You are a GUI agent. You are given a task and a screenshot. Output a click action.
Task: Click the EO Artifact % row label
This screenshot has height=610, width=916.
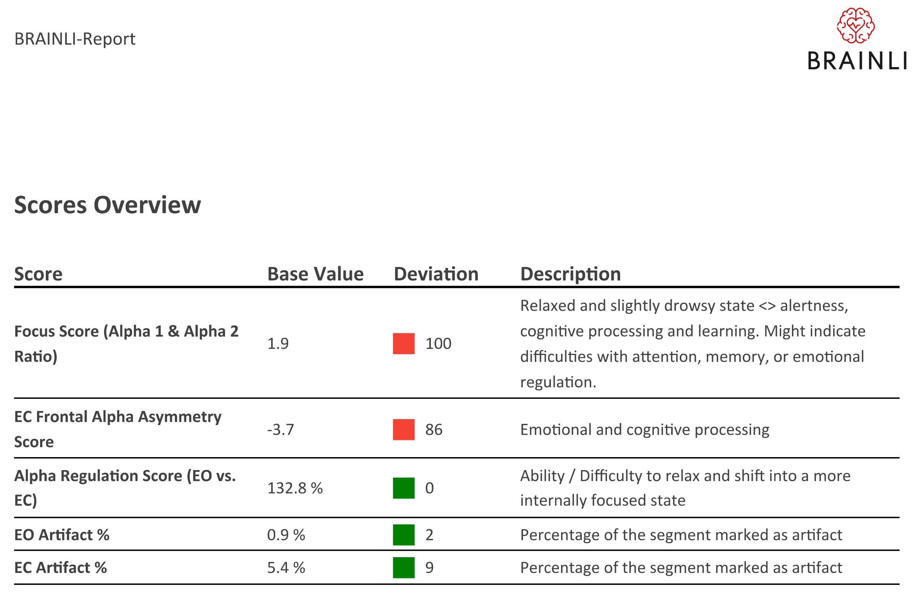(x=62, y=535)
